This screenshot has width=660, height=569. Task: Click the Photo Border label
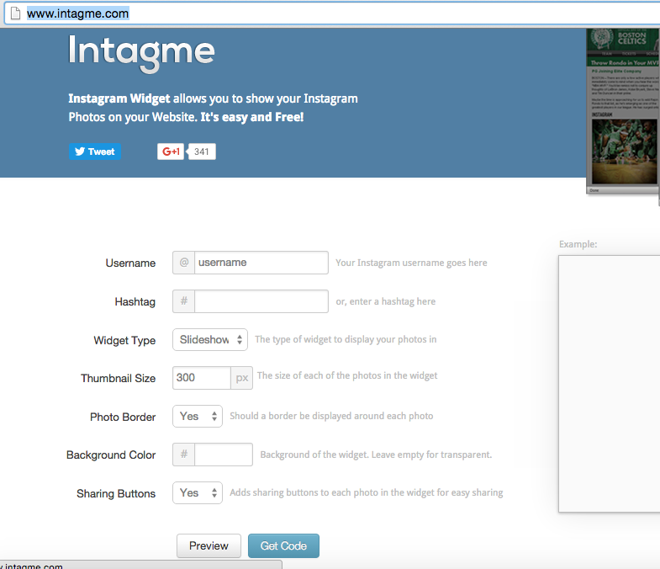point(123,417)
